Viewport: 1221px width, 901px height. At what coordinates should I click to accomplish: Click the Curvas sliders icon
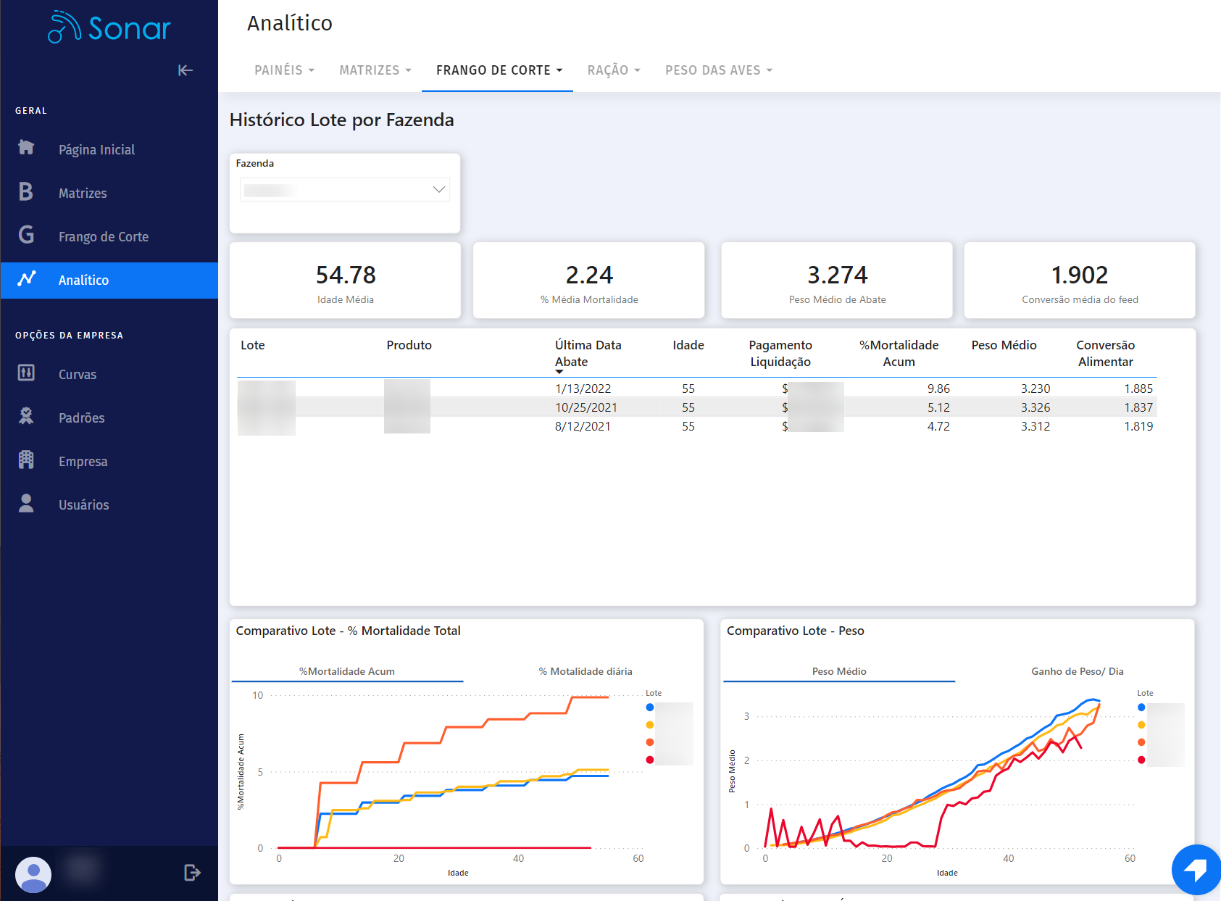(x=26, y=373)
